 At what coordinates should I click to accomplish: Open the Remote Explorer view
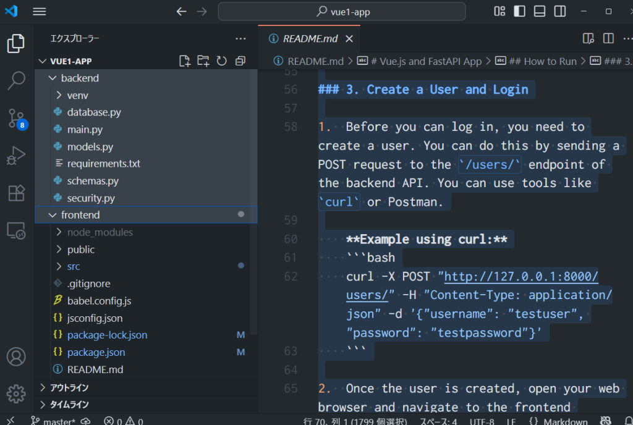[16, 231]
